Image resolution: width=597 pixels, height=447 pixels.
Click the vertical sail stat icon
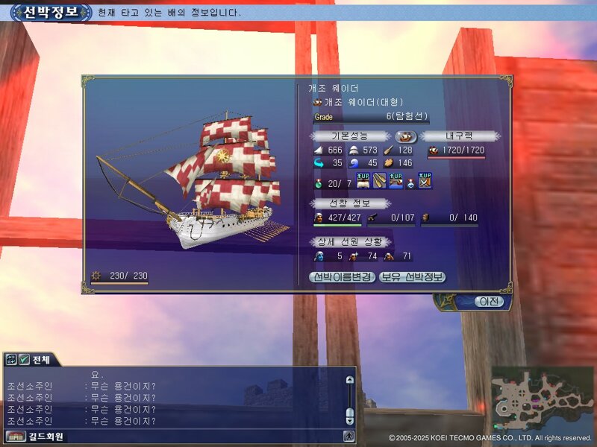coord(319,150)
